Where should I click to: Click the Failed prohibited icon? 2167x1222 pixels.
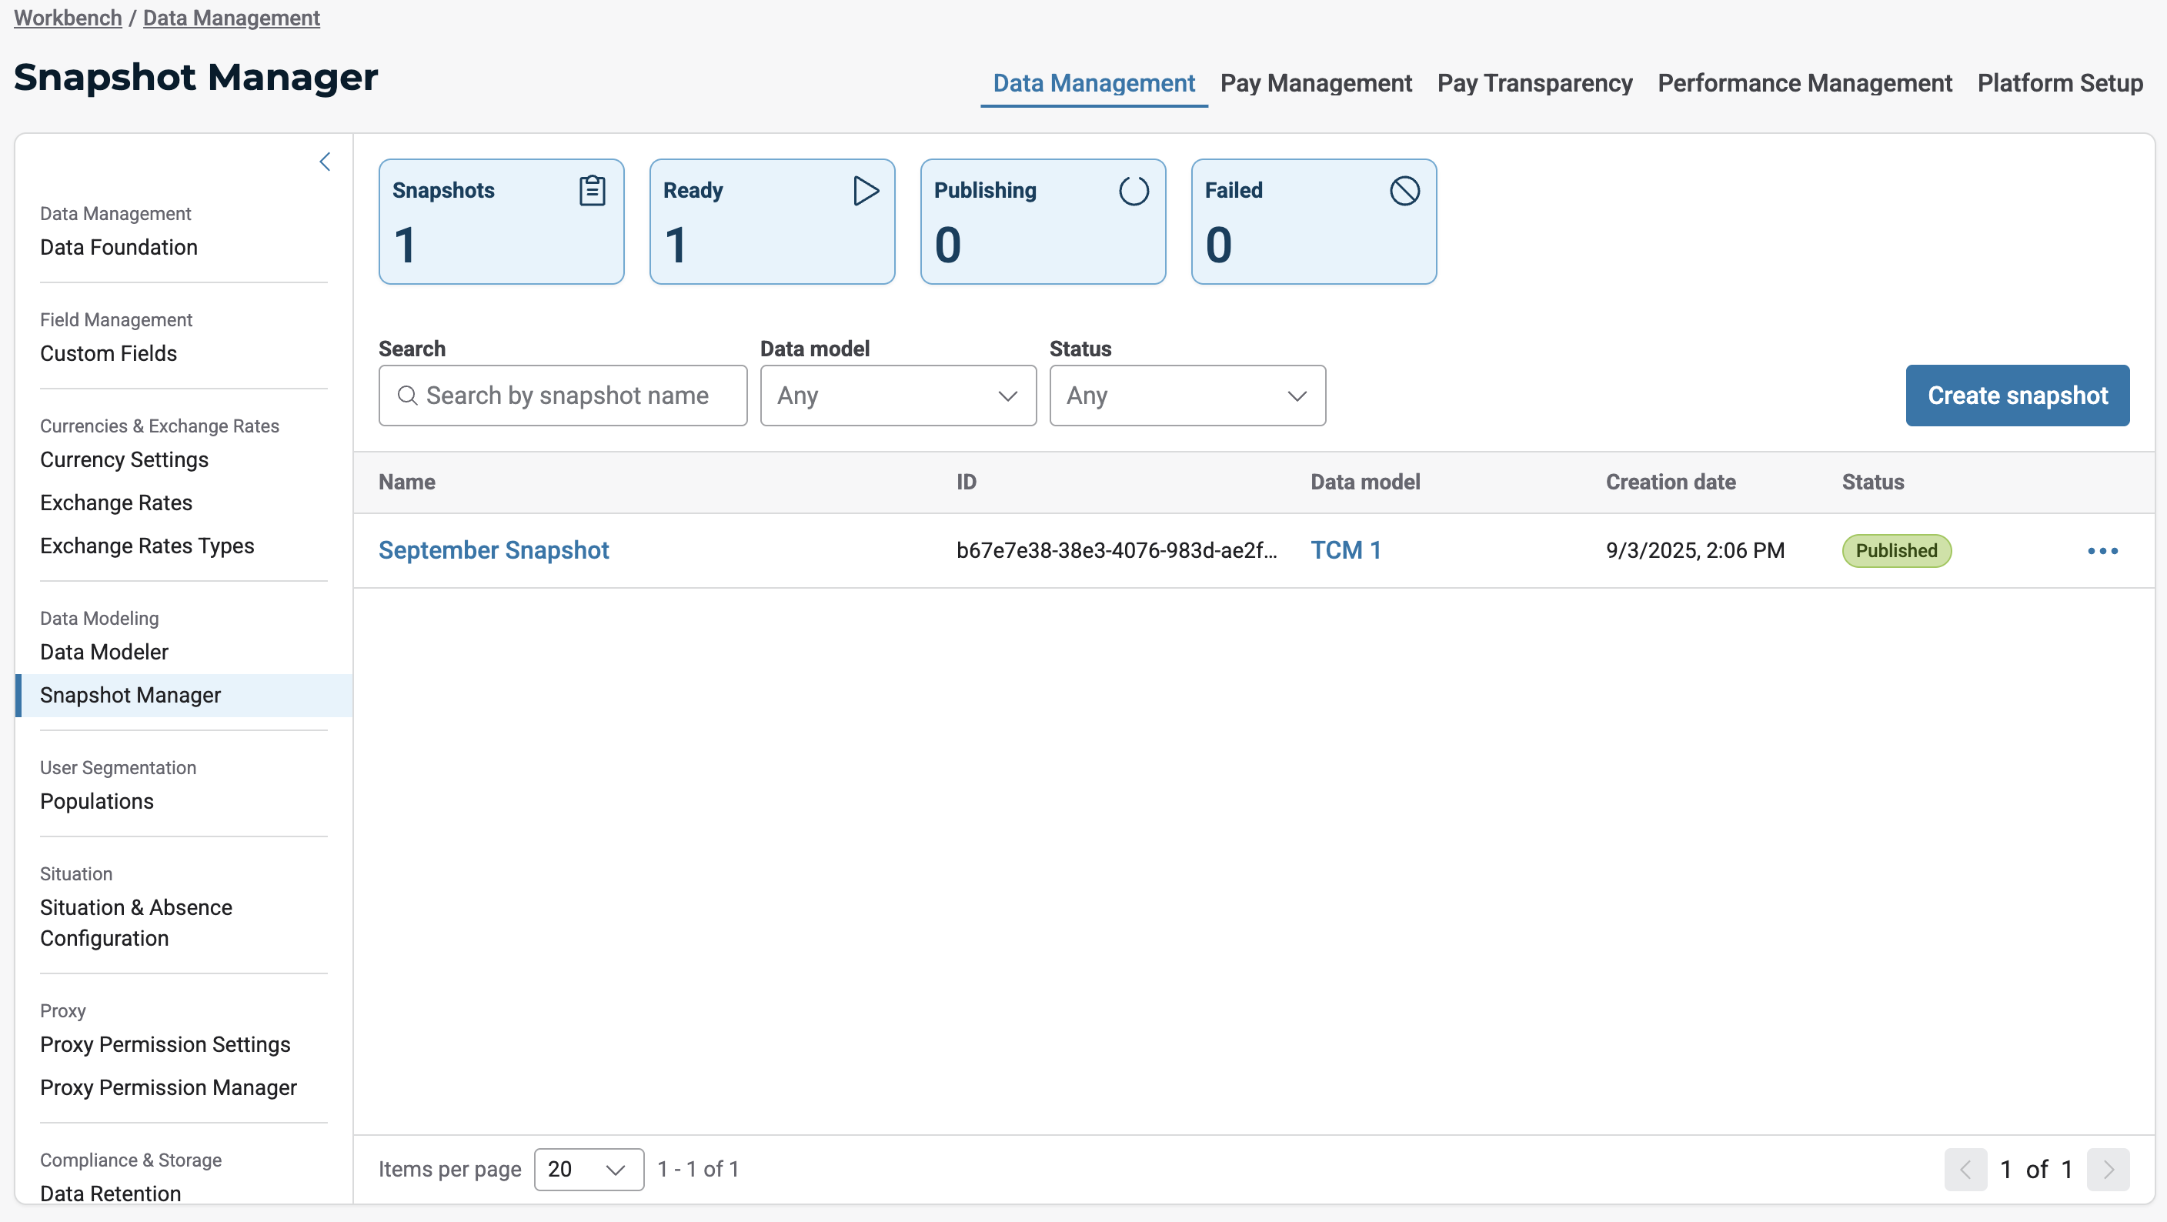pos(1404,191)
